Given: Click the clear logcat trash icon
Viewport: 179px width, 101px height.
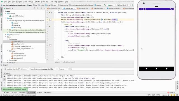Looking at the screenshot, I should (x=4, y=77).
